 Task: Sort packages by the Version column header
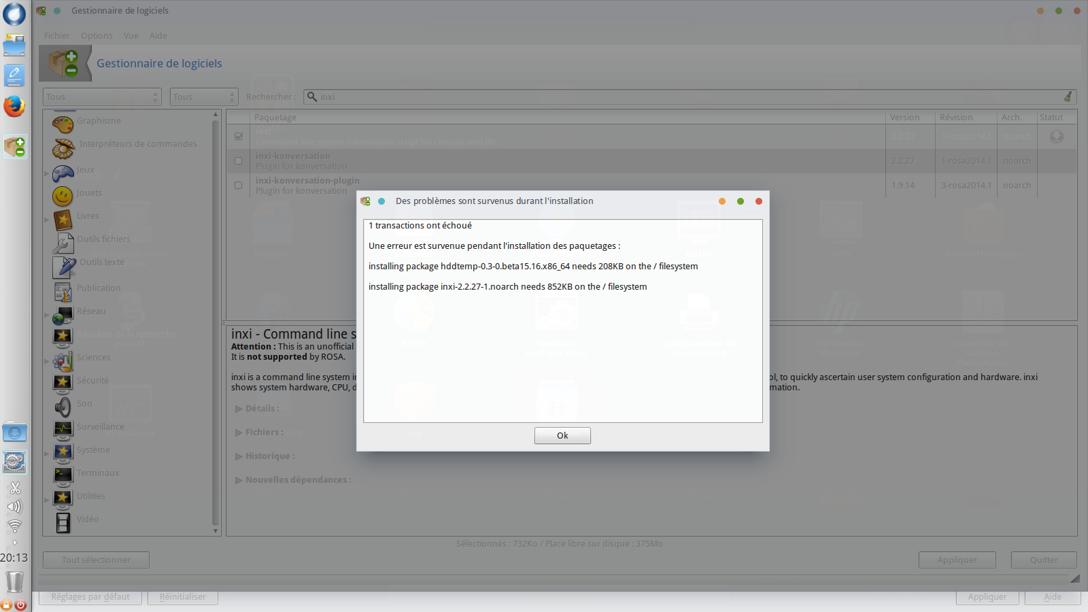(910, 118)
